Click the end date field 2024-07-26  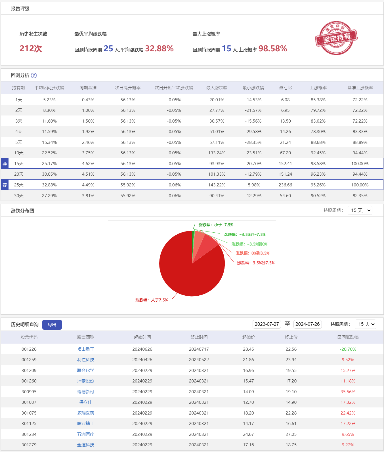click(x=307, y=324)
